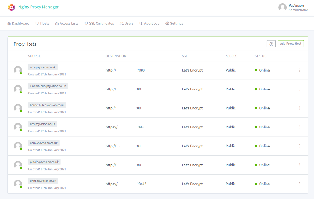Click the avatar in the house-hub row
The width and height of the screenshot is (314, 199).
18,108
